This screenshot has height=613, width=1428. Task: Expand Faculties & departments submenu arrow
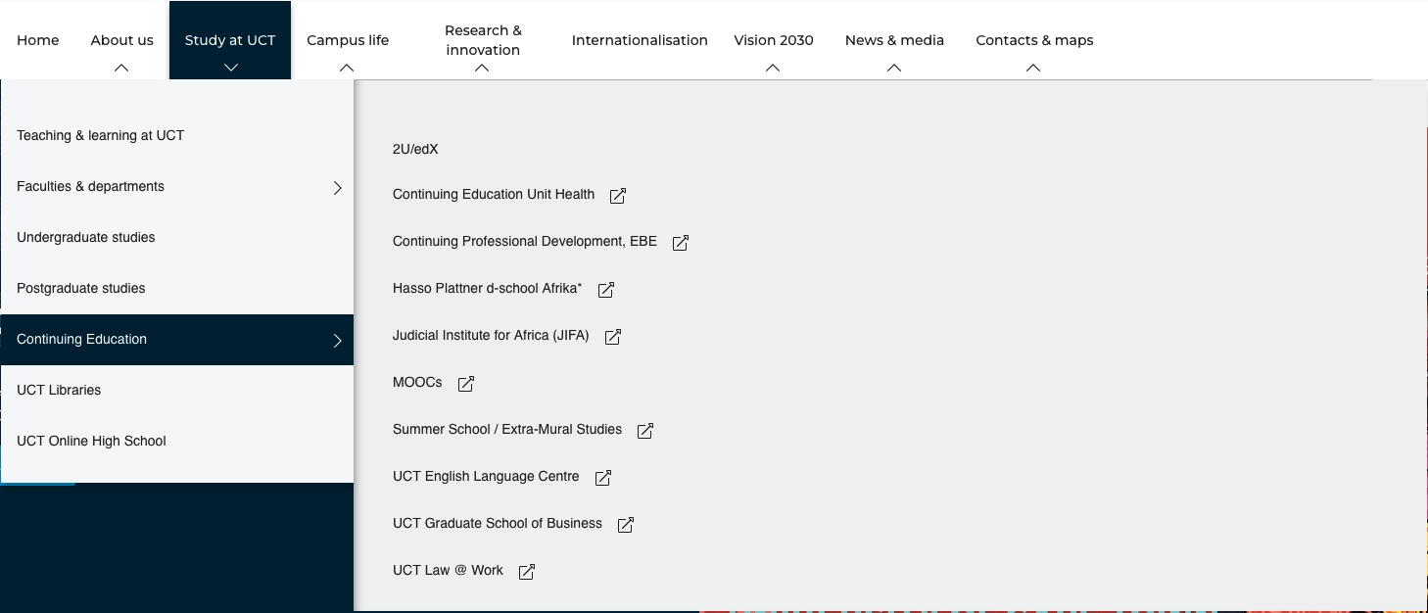tap(337, 187)
